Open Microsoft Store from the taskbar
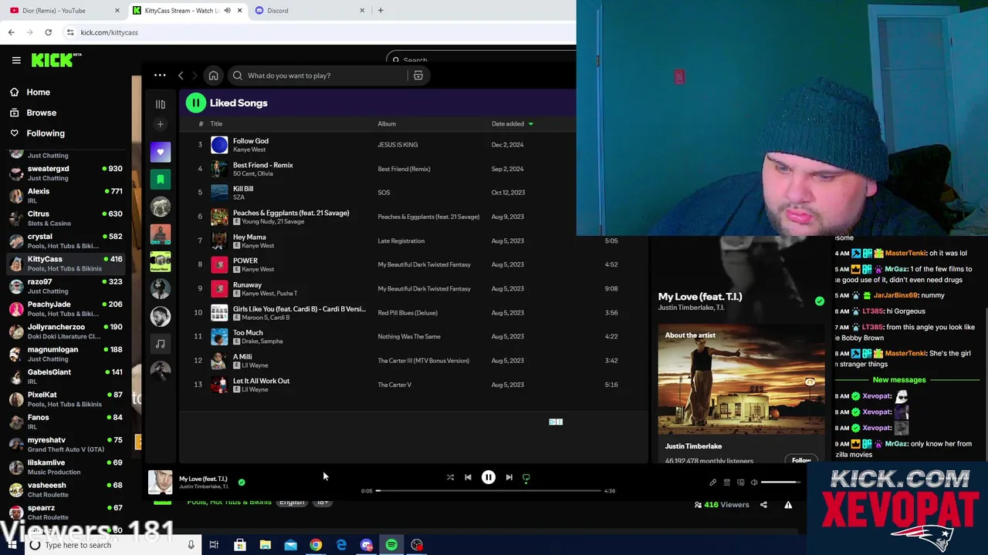The width and height of the screenshot is (988, 555). (240, 545)
